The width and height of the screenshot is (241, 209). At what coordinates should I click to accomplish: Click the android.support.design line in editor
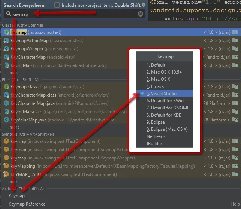coord(195,10)
